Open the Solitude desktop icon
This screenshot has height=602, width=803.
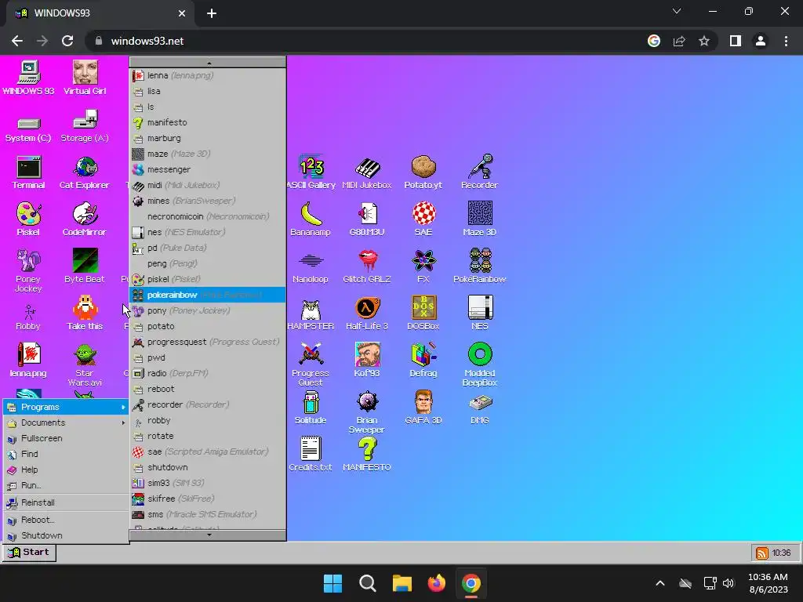tap(311, 408)
